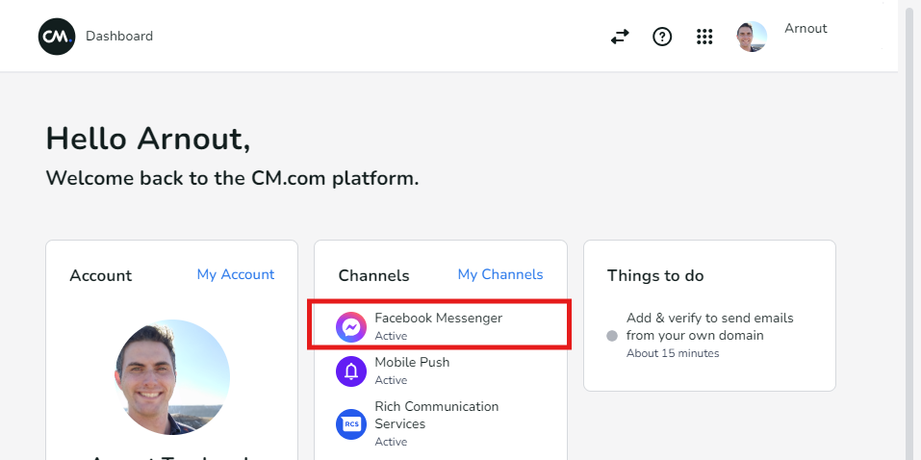This screenshot has height=460, width=921.
Task: Click the blue RCS channel icon
Action: tap(351, 423)
